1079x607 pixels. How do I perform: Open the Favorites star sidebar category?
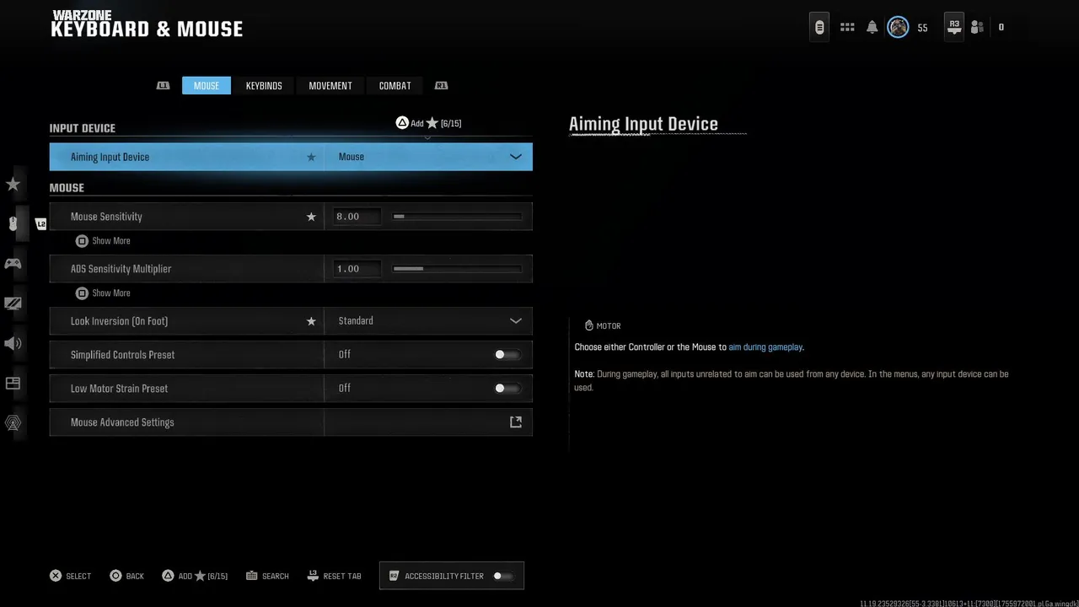(x=13, y=184)
